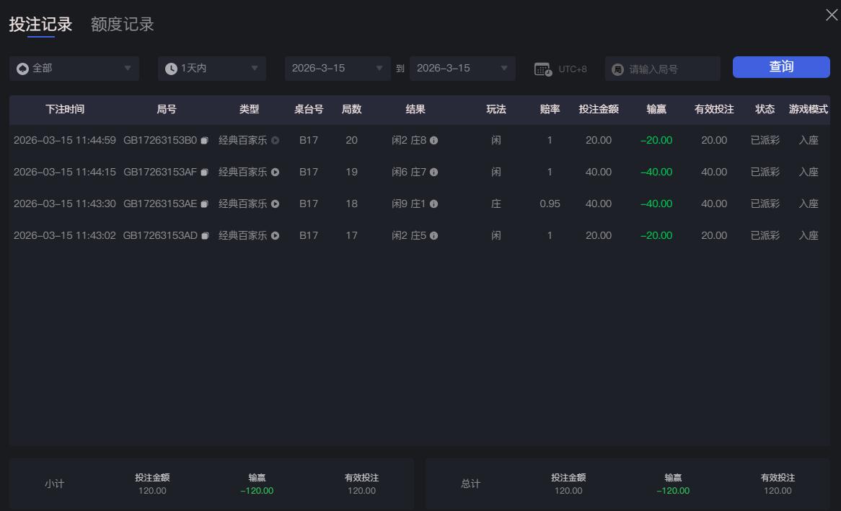Click the clock icon in the time filter

click(x=171, y=69)
